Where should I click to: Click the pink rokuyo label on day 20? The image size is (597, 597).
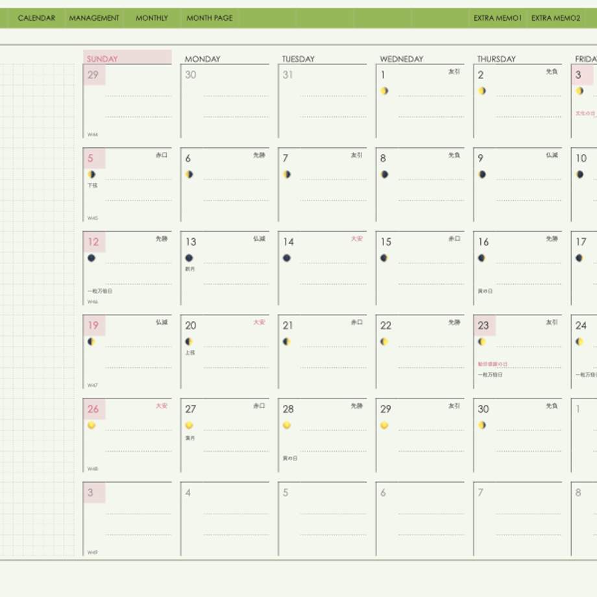(260, 323)
